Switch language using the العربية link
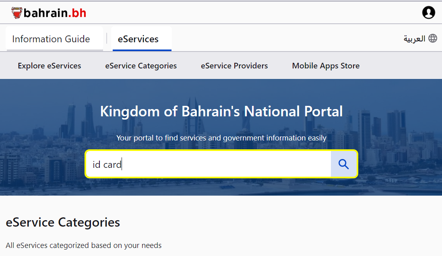This screenshot has height=256, width=442. click(414, 39)
